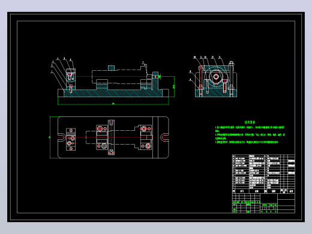Click the empty title cell in the title block
Viewport: 312px width, 234px height.
269,199
